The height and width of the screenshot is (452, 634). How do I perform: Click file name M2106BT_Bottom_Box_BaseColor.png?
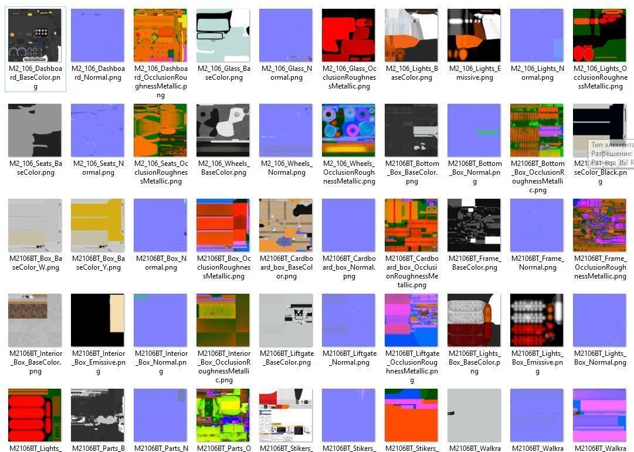coord(412,172)
